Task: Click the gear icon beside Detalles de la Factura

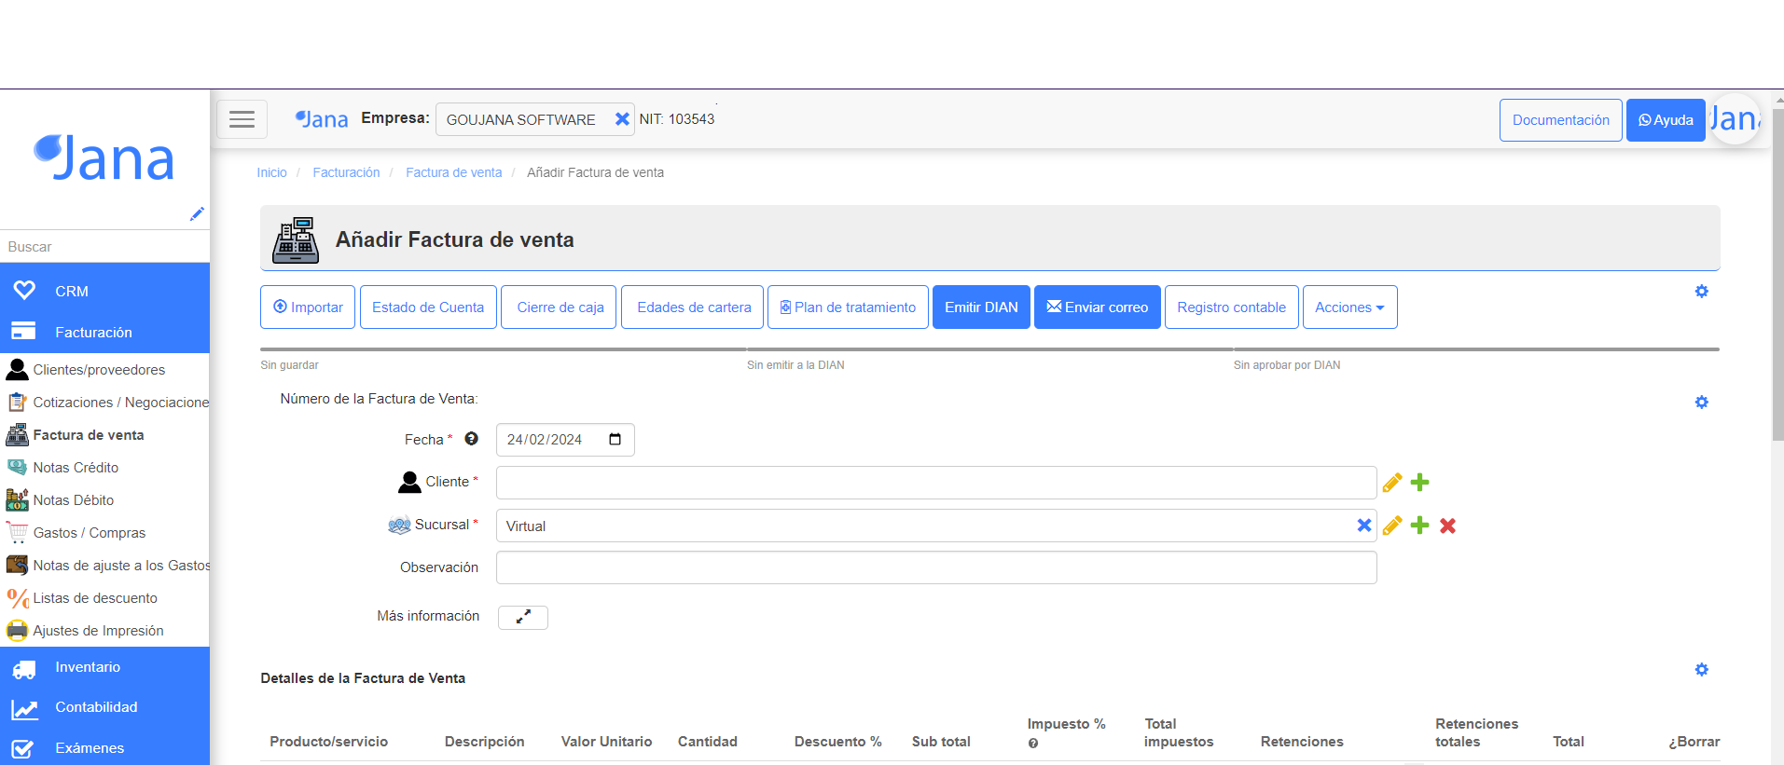Action: (1701, 670)
